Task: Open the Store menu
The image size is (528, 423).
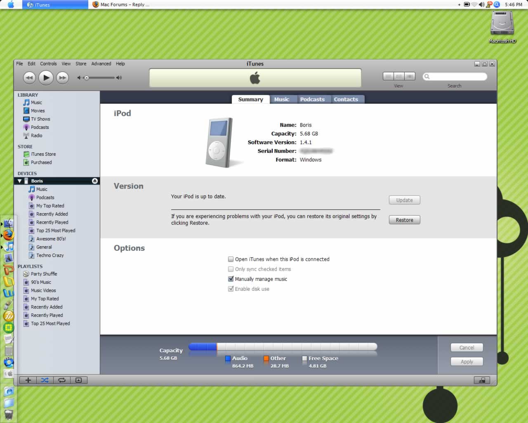Action: tap(81, 64)
